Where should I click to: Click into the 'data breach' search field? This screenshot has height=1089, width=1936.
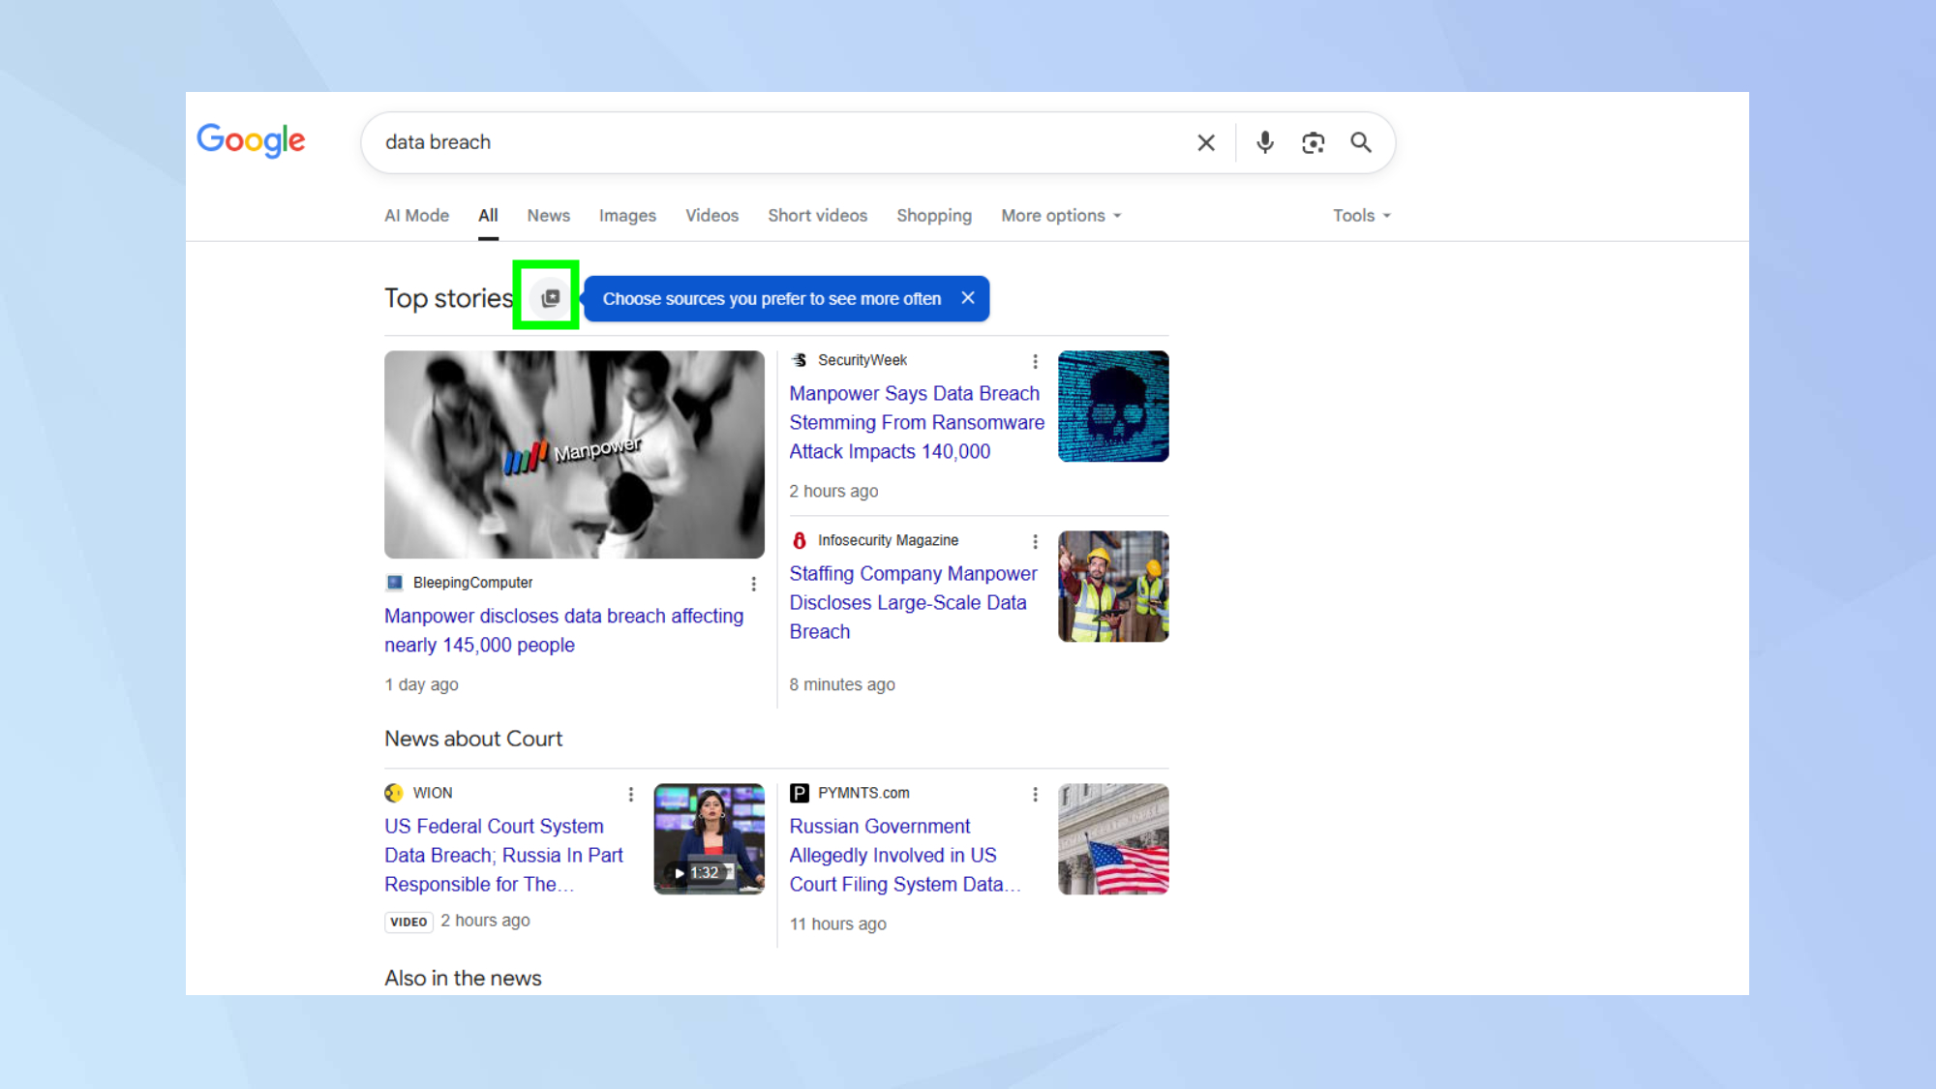pos(774,142)
